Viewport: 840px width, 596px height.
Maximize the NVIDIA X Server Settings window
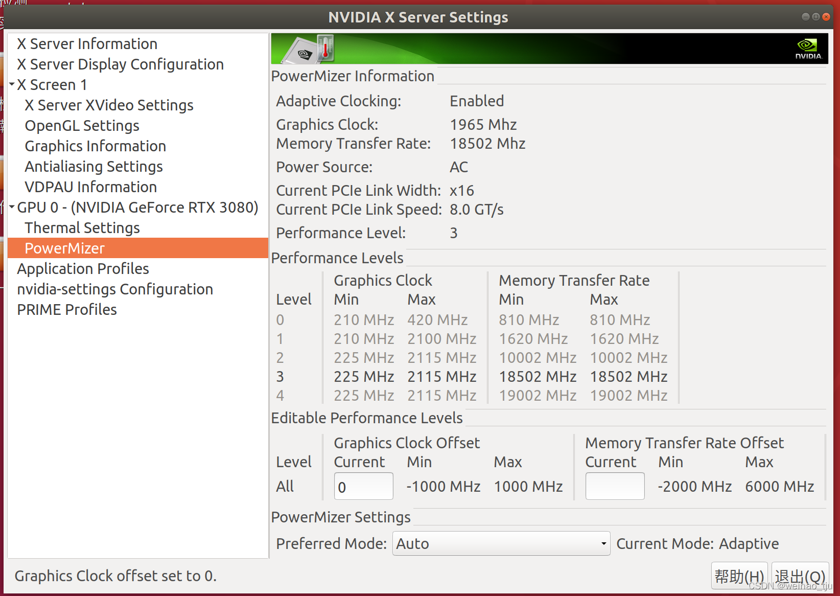pos(816,17)
